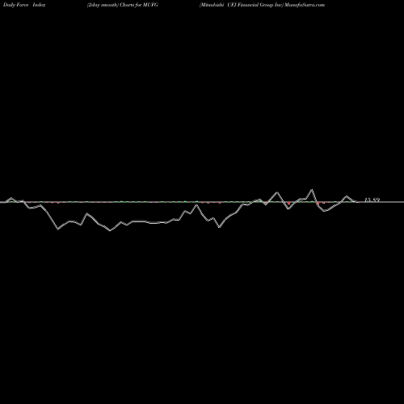Click the '(2day smooth) Charts for MUFG' label
Screen dimensions: 404x404
tap(123, 5)
